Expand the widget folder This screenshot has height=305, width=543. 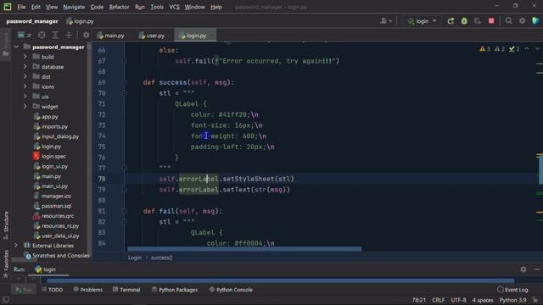(25, 107)
